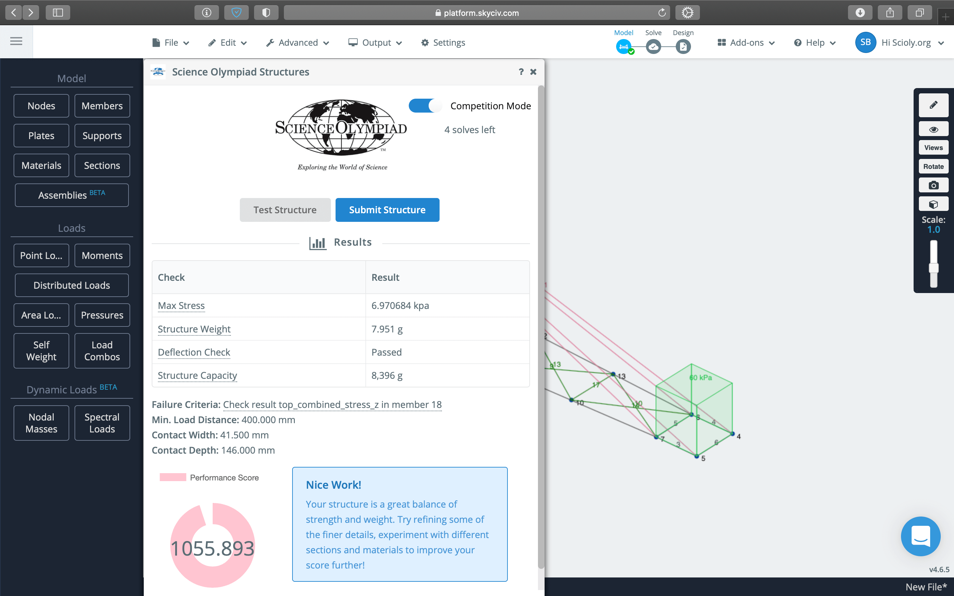Click the Solve stage icon
Image resolution: width=954 pixels, height=596 pixels.
click(653, 47)
